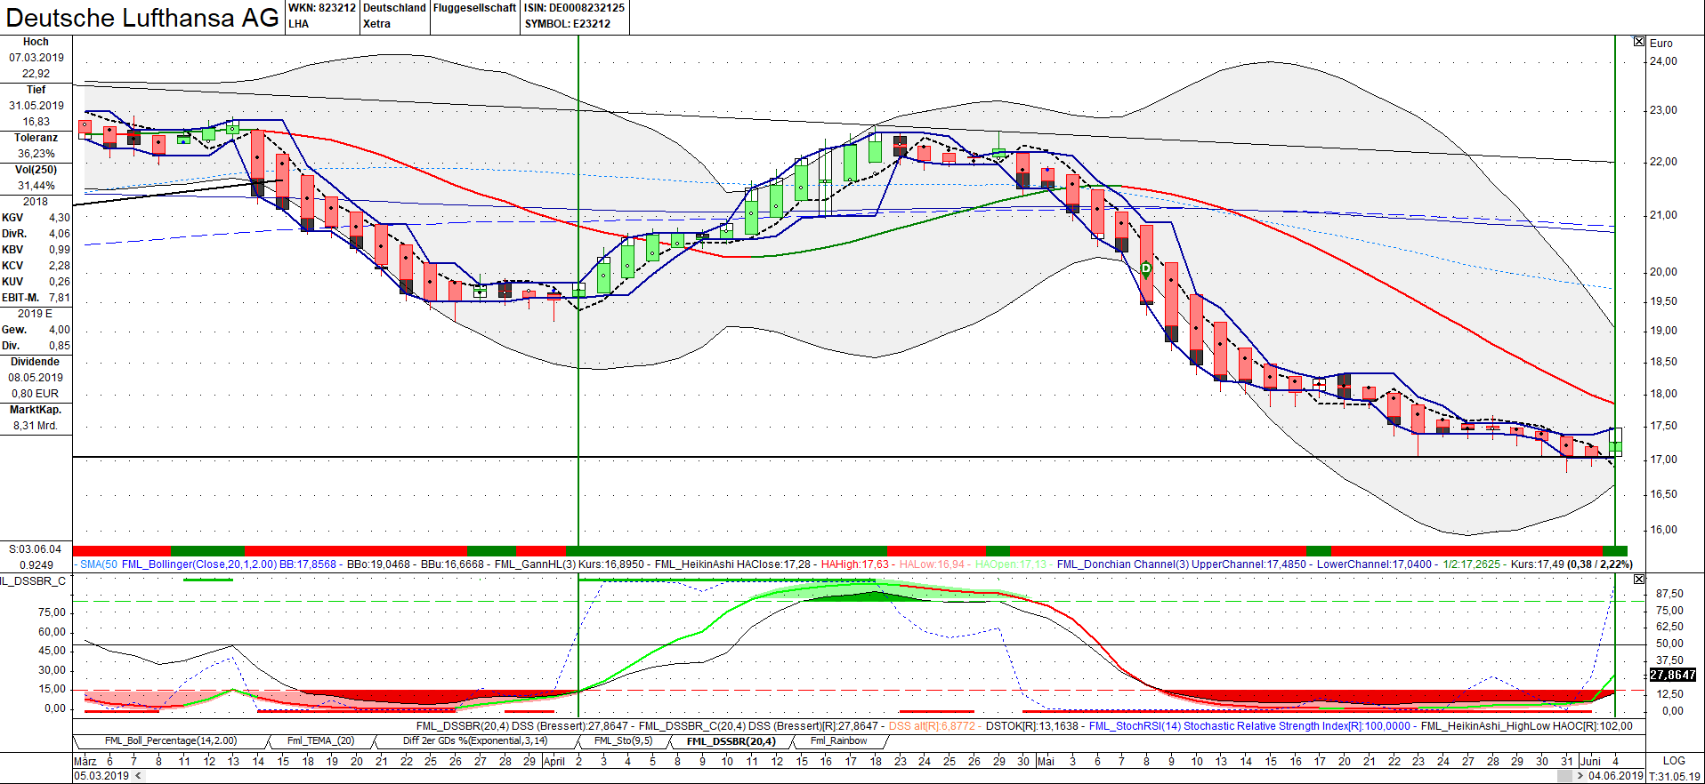Click the Xetra exchange cell
Screen dimensions: 1705x784
[x=376, y=23]
